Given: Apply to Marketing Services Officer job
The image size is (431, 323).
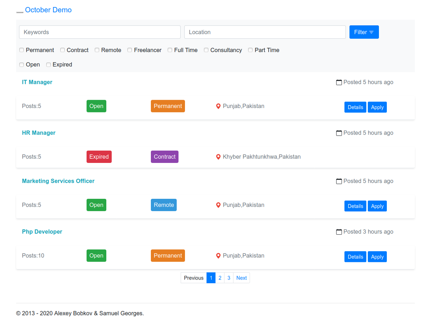Looking at the screenshot, I should (x=377, y=206).
